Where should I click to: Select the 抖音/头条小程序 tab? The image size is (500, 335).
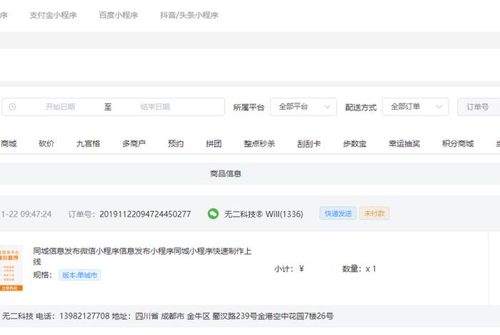pyautogui.click(x=189, y=15)
